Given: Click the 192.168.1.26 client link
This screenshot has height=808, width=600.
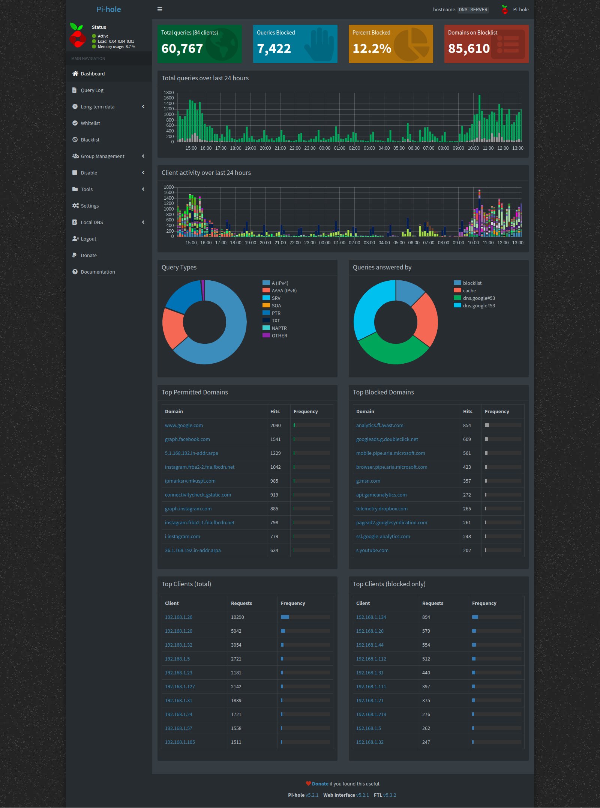Looking at the screenshot, I should (x=178, y=617).
